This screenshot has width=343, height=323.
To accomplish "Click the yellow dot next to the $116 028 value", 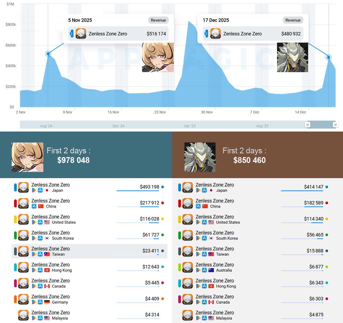I will pos(163,219).
